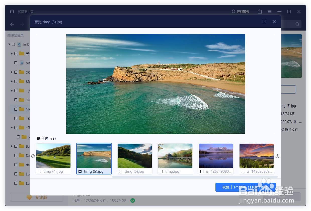This screenshot has height=211, width=311.
Task: Click the forward arrow in the main window
Action: pyautogui.click(x=22, y=24)
